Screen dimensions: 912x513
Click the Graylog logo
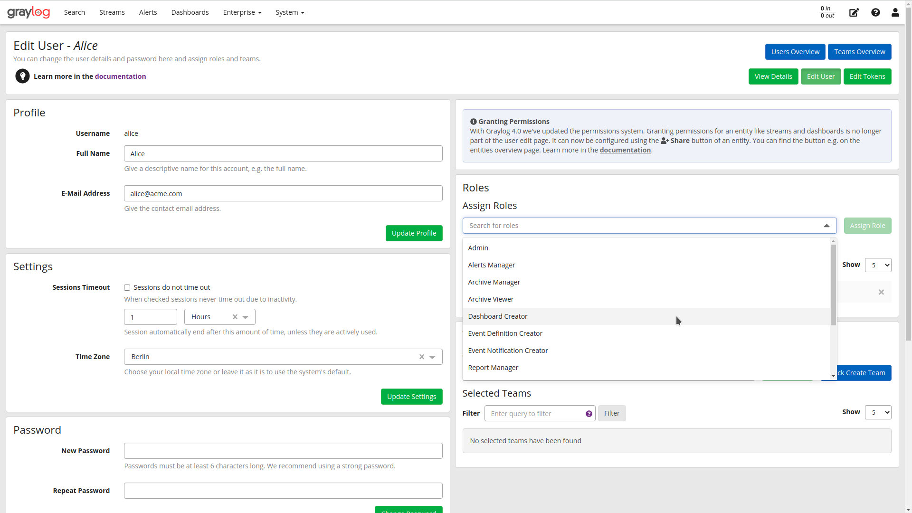click(28, 12)
